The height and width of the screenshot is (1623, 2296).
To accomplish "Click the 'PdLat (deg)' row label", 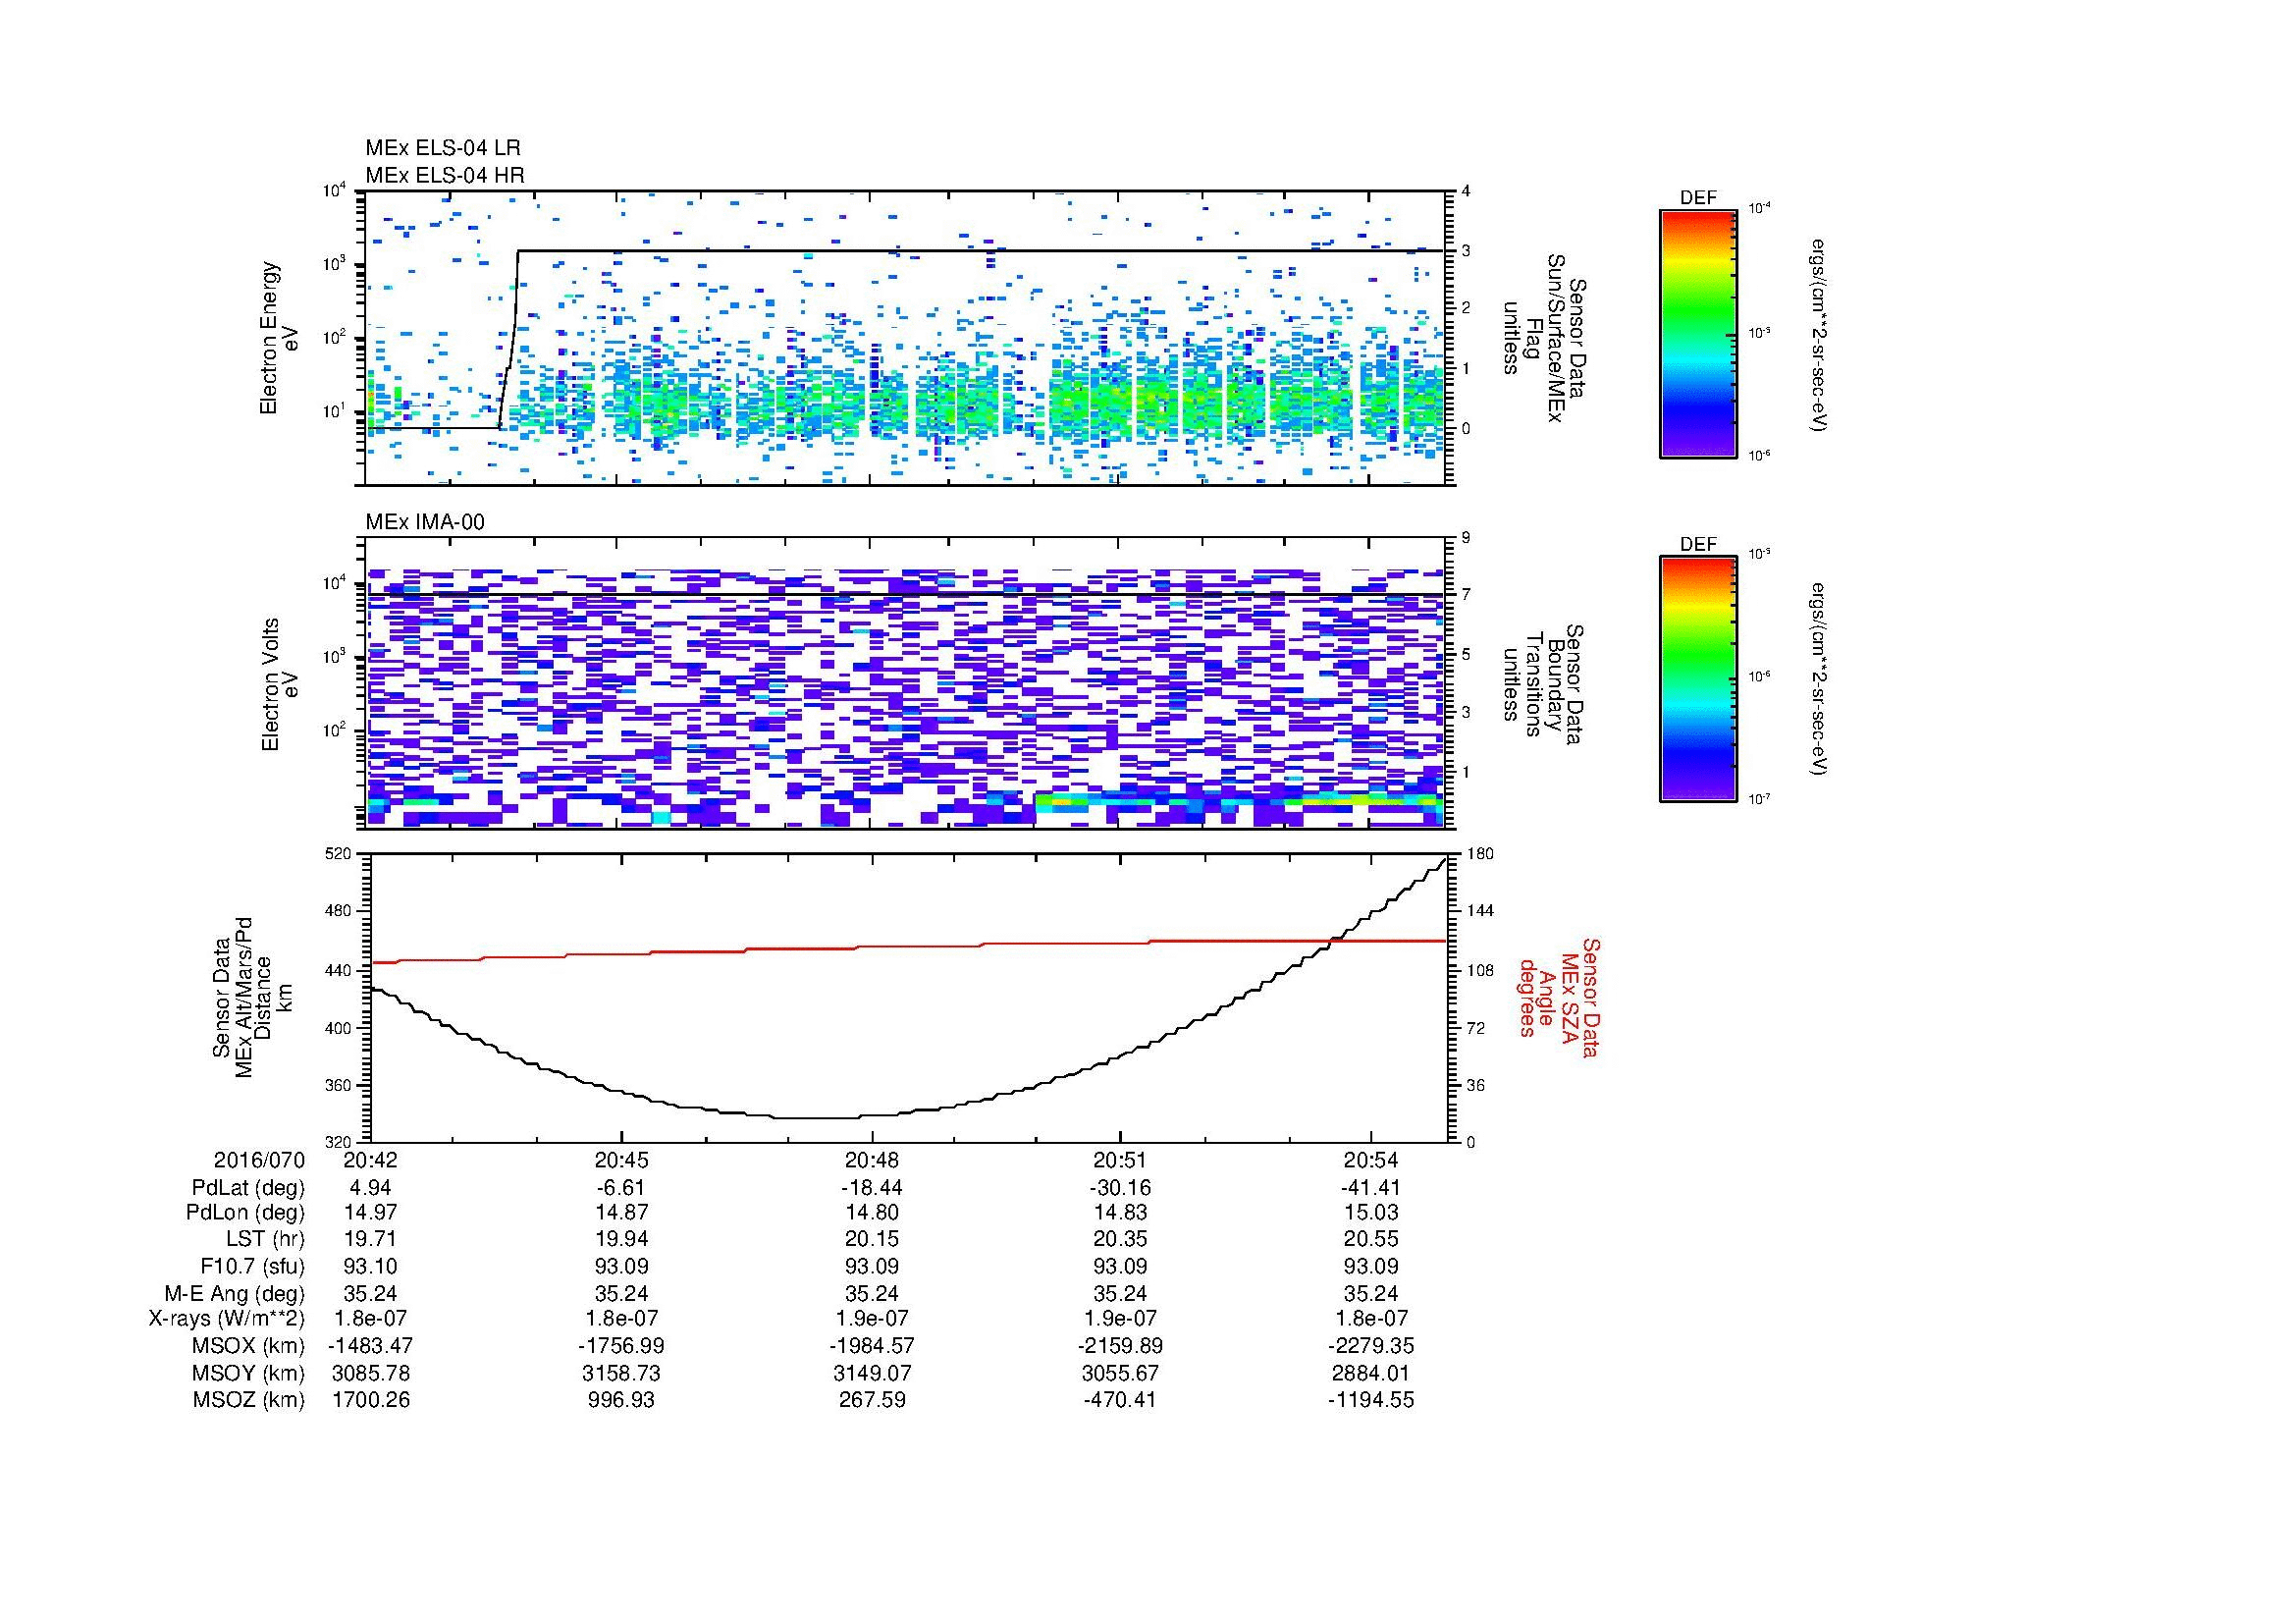I will pyautogui.click(x=249, y=1188).
